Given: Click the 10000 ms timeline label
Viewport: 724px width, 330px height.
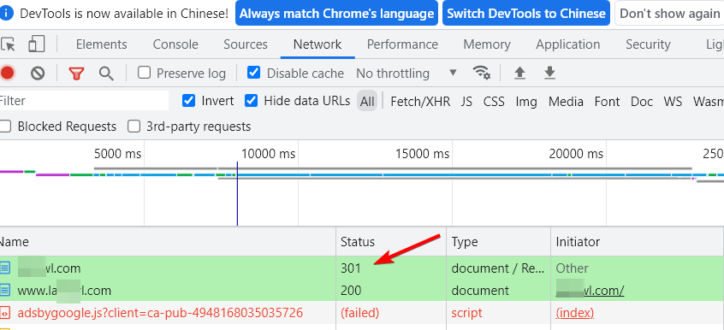Looking at the screenshot, I should pyautogui.click(x=268, y=153).
